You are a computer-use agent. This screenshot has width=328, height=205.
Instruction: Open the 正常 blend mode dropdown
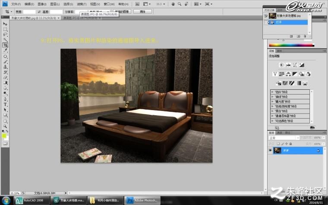(x=284, y=138)
